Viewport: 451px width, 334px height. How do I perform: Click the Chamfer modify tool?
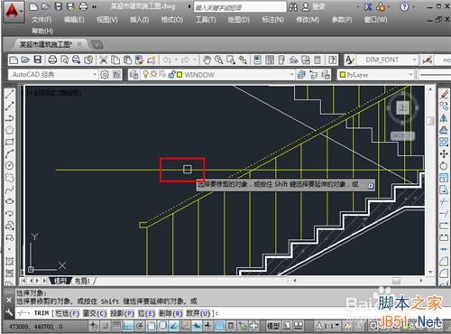pyautogui.click(x=444, y=261)
